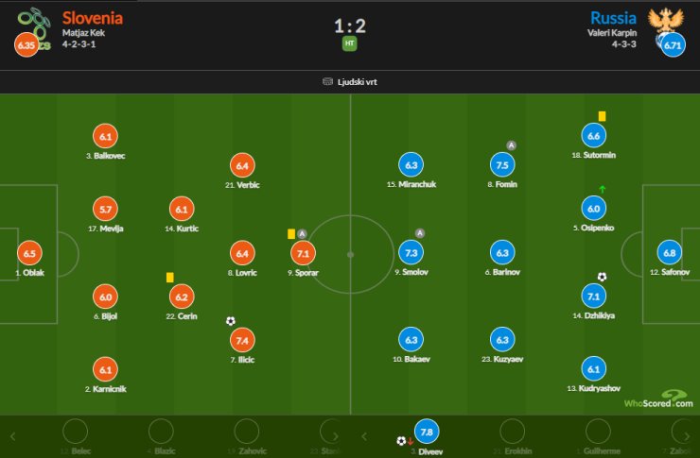This screenshot has height=458, width=700.
Task: Click the goal ball icon above Ilicic
Action: [231, 321]
